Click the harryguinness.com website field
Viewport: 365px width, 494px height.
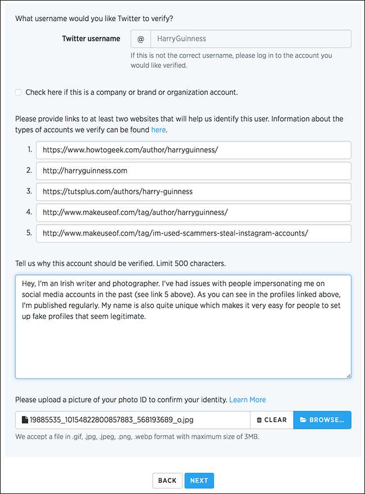point(193,171)
